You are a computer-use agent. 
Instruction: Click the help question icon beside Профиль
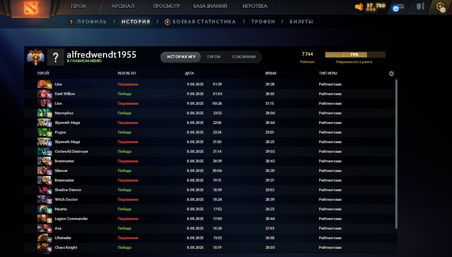(71, 22)
